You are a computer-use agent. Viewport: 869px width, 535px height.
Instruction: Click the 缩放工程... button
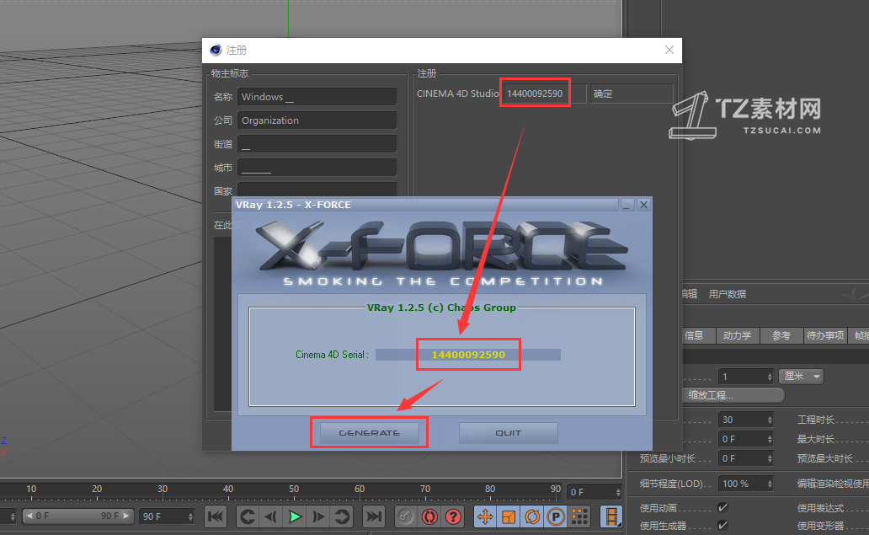(x=733, y=395)
